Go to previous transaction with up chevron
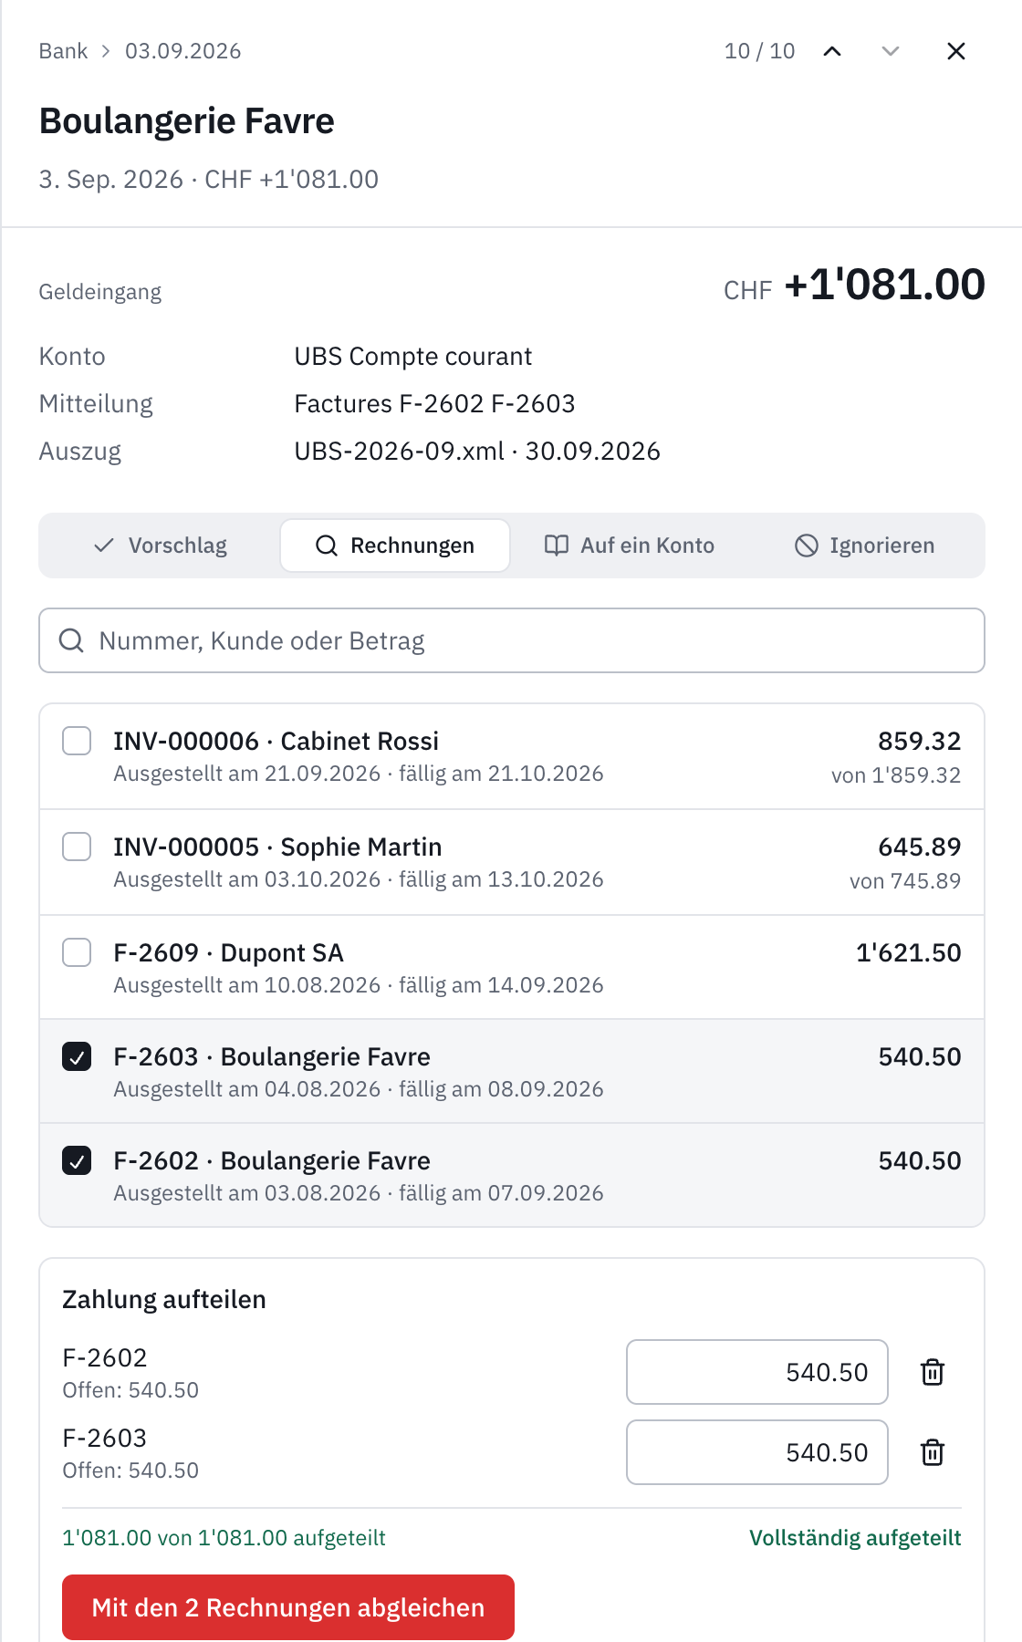Image resolution: width=1022 pixels, height=1642 pixels. click(x=832, y=51)
